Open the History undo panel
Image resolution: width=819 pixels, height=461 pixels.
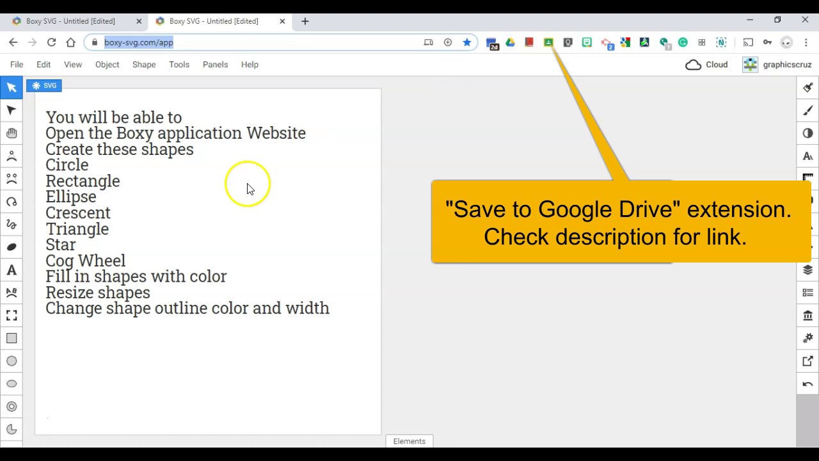[807, 384]
